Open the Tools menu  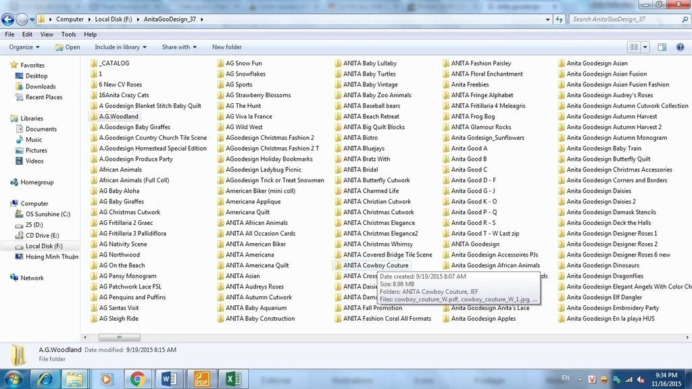point(68,34)
